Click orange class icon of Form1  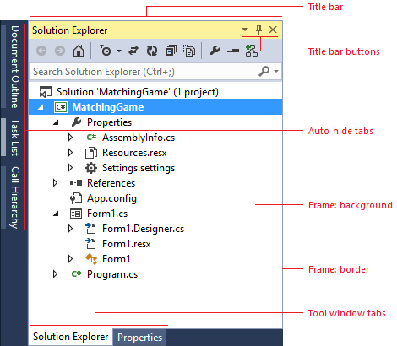pyautogui.click(x=91, y=259)
